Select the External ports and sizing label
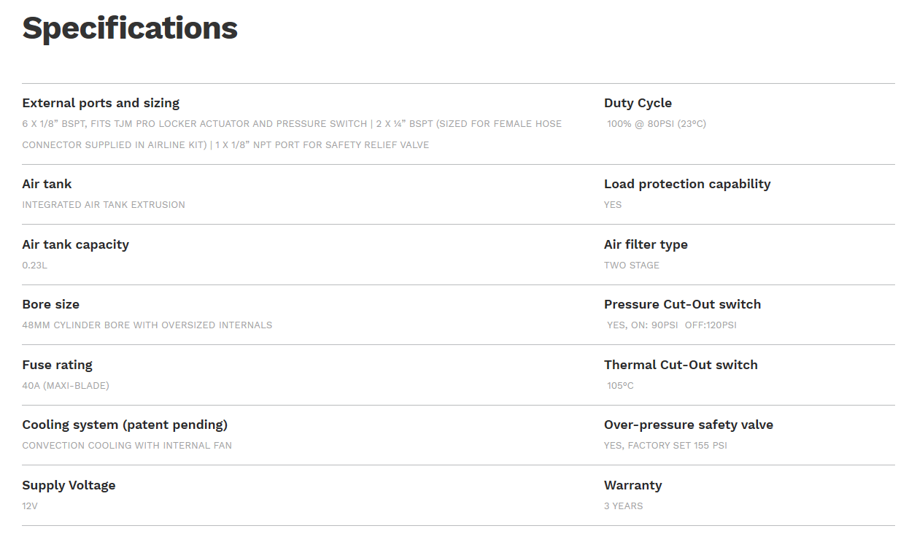 point(101,103)
